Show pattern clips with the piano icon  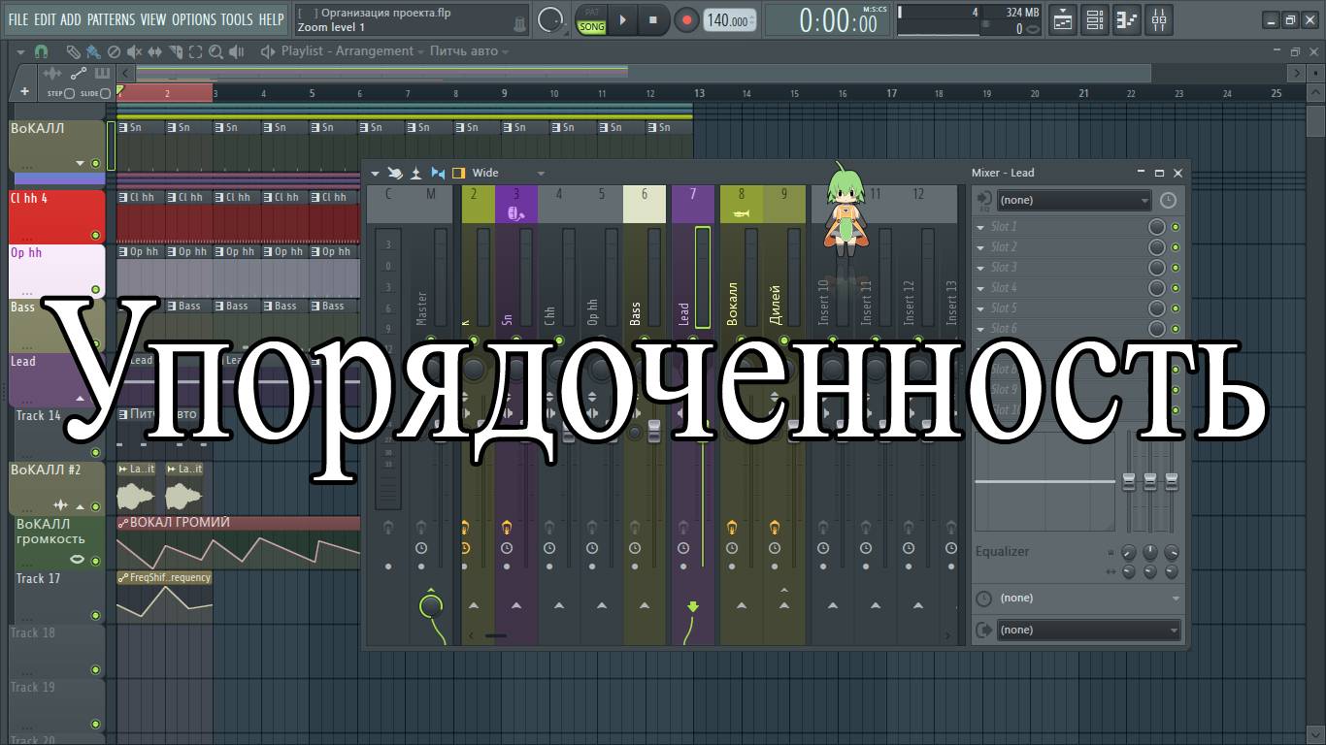pos(102,73)
